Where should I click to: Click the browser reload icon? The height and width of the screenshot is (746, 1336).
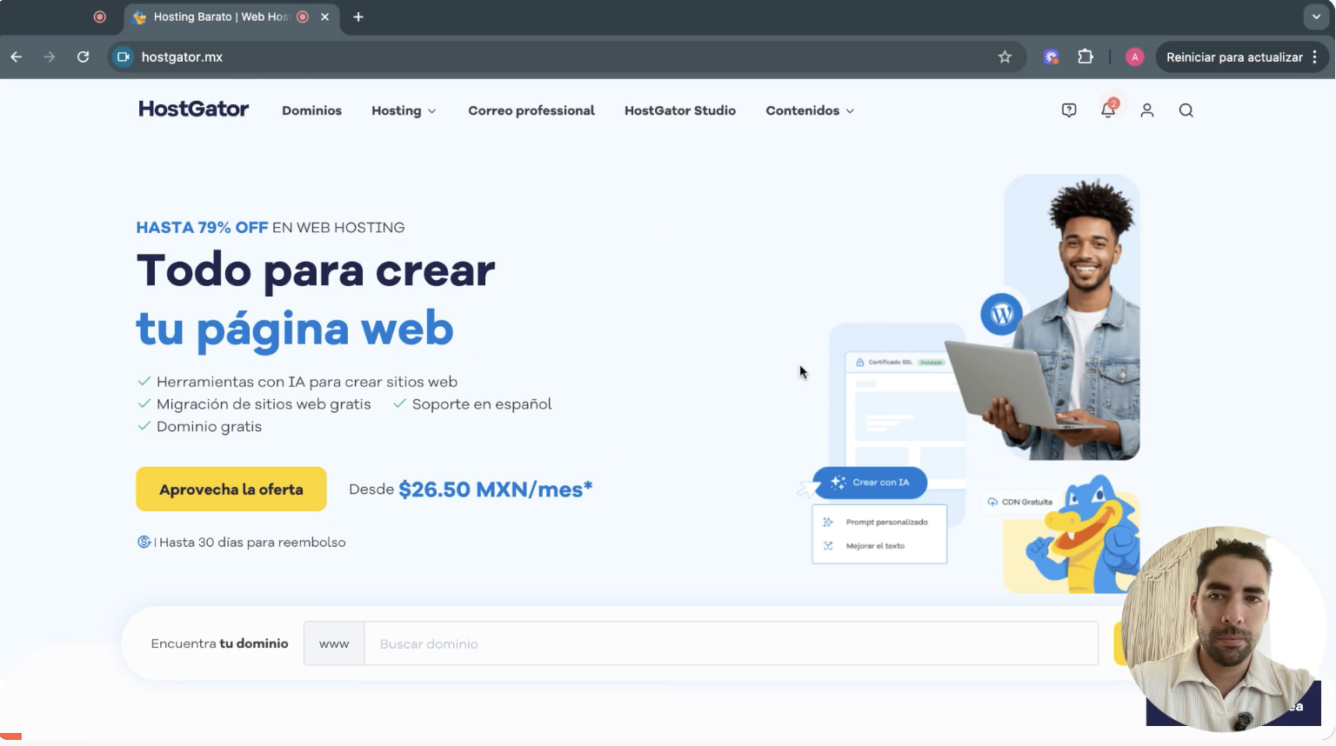83,57
